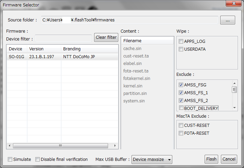Select cache.sin in content list
Viewport: 244px width, 168px height.
coord(132,49)
